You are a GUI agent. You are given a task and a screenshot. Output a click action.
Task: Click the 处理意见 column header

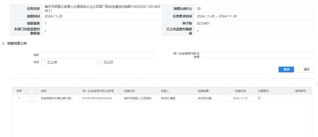click(x=263, y=91)
